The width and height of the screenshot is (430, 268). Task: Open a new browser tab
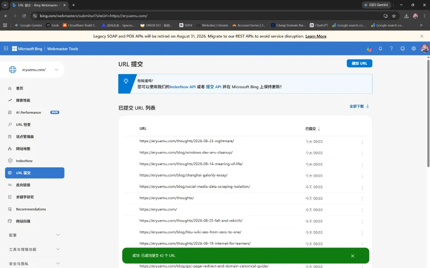tap(73, 5)
